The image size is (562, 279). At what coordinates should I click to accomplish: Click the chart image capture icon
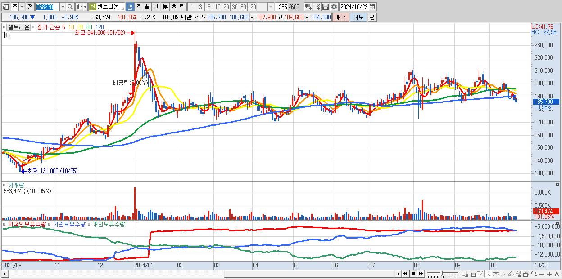tap(526, 274)
